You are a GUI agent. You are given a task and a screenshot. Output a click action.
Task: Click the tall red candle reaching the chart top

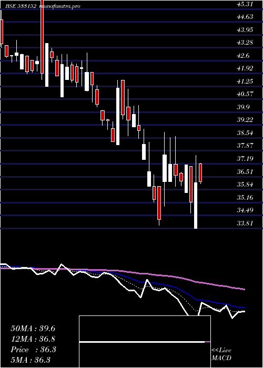(x=42, y=37)
